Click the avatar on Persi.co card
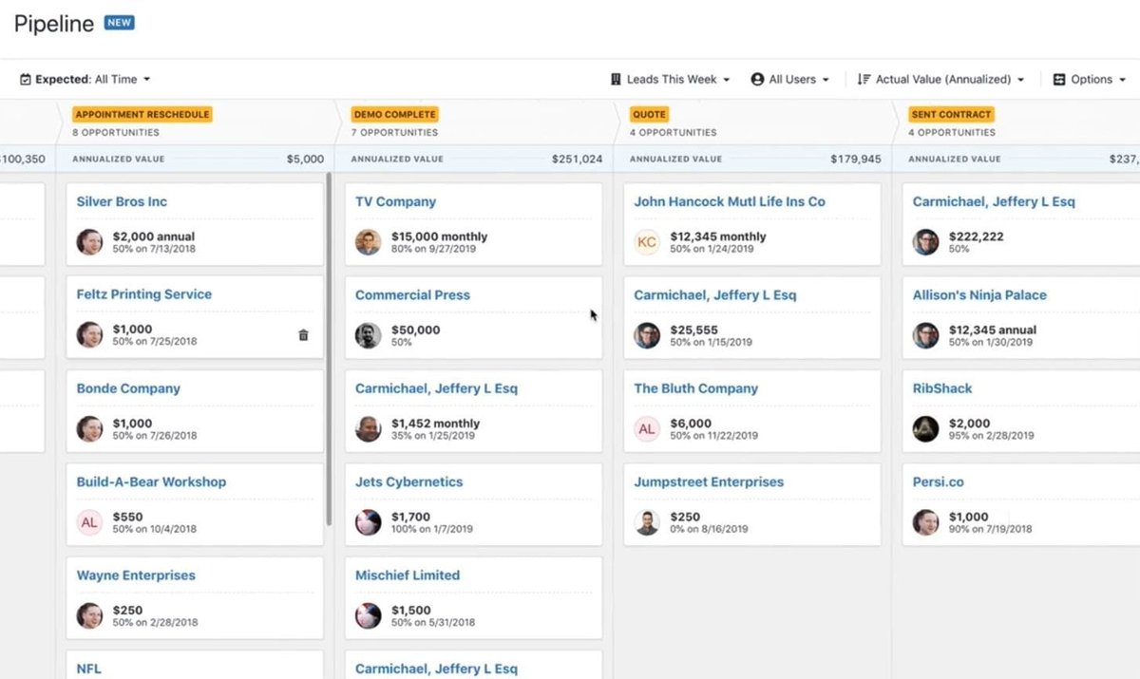The width and height of the screenshot is (1140, 679). (x=925, y=522)
